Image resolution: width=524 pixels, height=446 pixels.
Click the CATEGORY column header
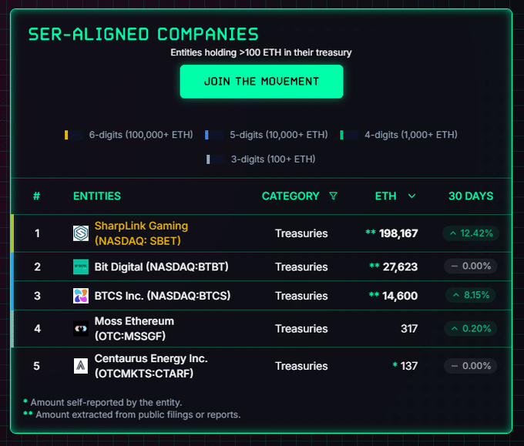[290, 196]
